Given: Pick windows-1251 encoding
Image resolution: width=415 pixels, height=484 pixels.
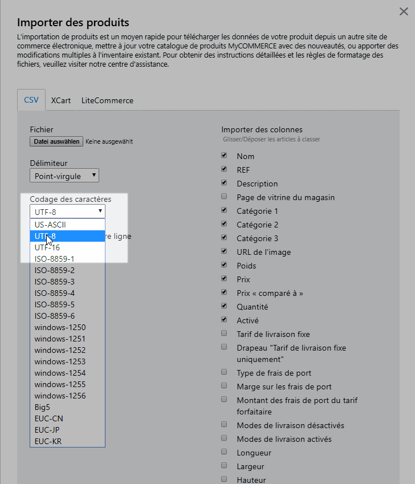Looking at the screenshot, I should pyautogui.click(x=68, y=339).
